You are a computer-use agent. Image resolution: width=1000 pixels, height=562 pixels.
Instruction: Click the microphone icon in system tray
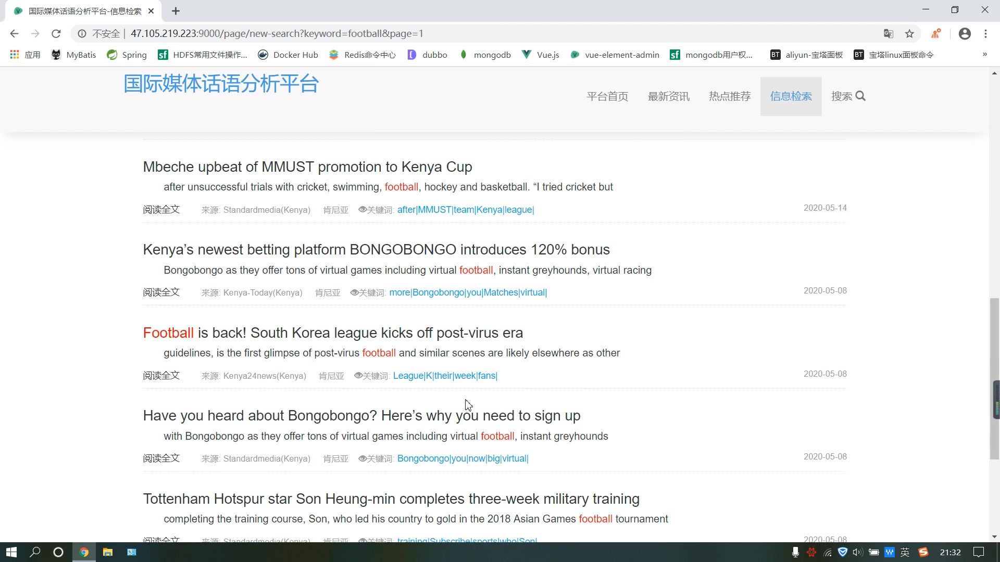coord(795,552)
